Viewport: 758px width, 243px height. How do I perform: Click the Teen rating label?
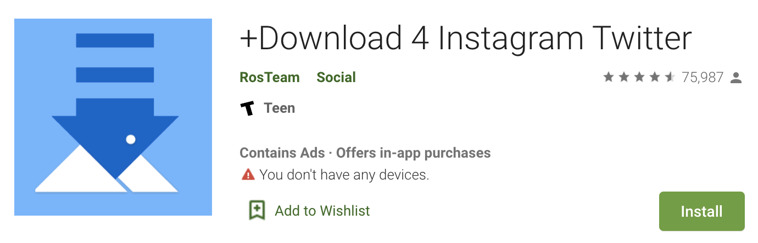point(280,108)
